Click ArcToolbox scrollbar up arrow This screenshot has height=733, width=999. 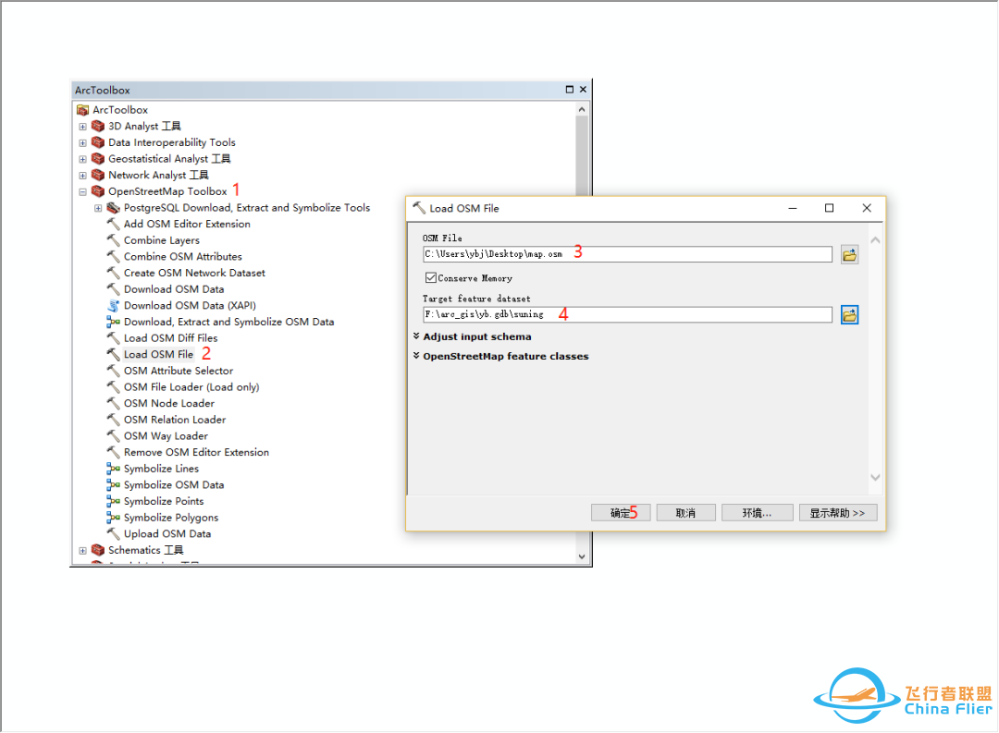point(582,110)
